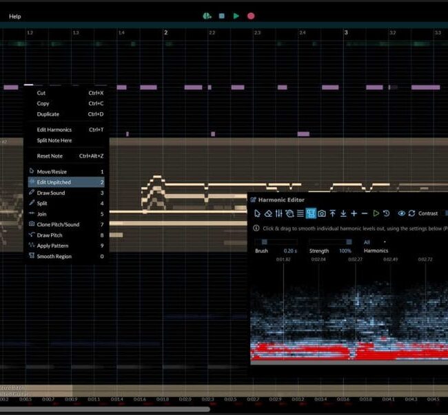Screen dimensions: 448x415
Task: Click the Strength slider handle
Action: (349, 242)
